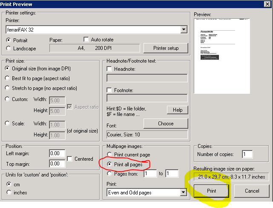Viewport: 273px width, 208px height.
Task: Select the Custom print size option
Action: coord(9,99)
